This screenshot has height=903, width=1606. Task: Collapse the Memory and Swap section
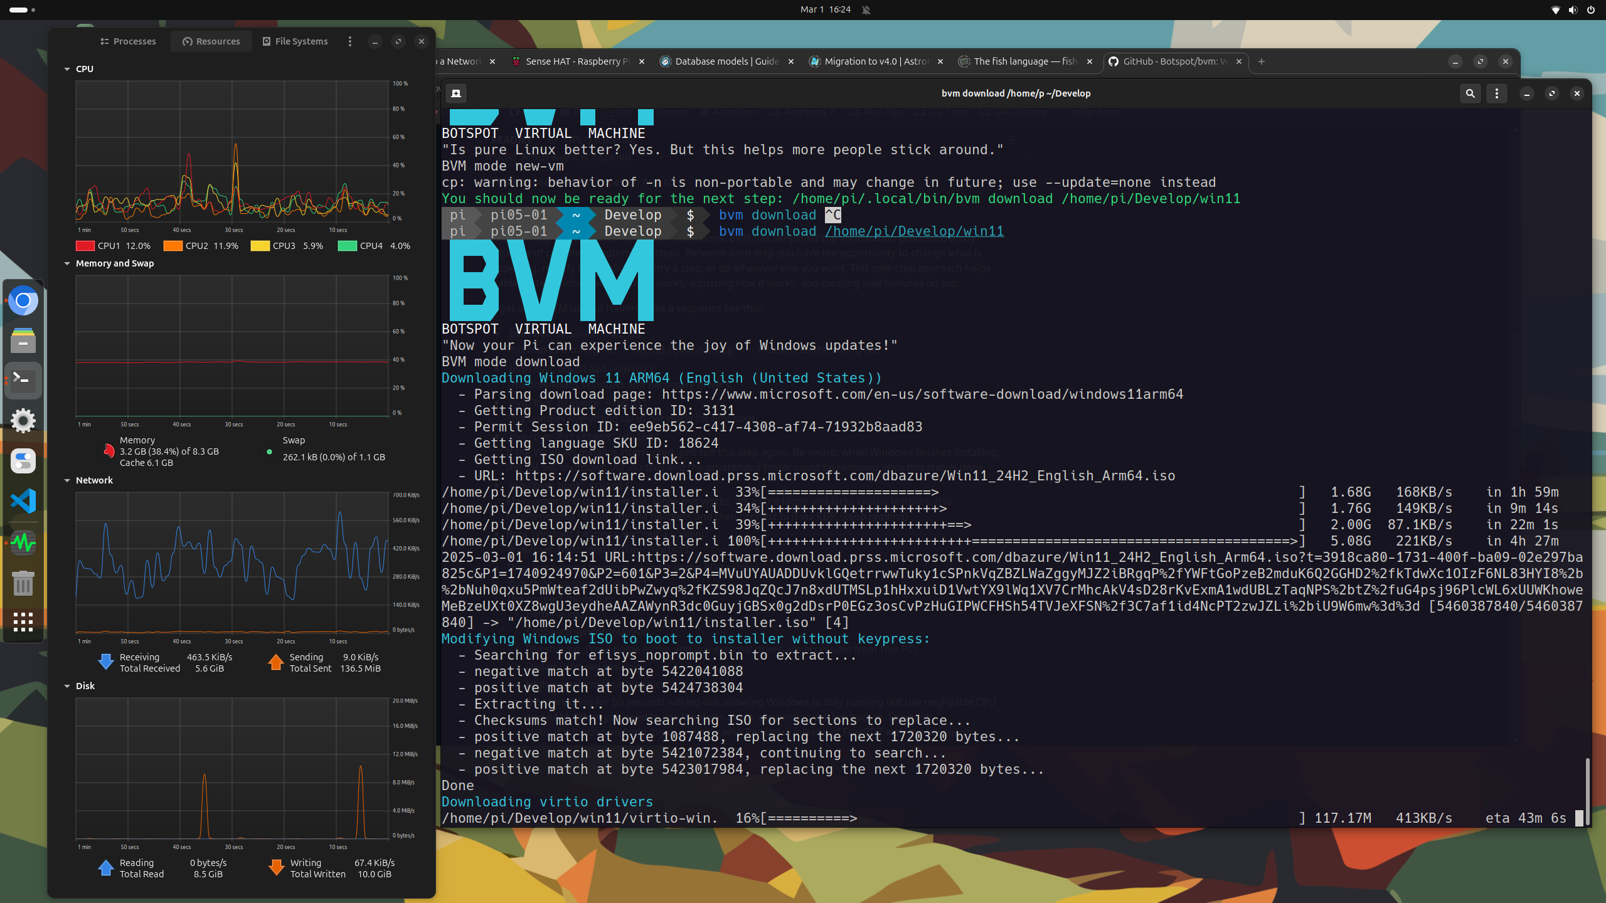point(67,263)
